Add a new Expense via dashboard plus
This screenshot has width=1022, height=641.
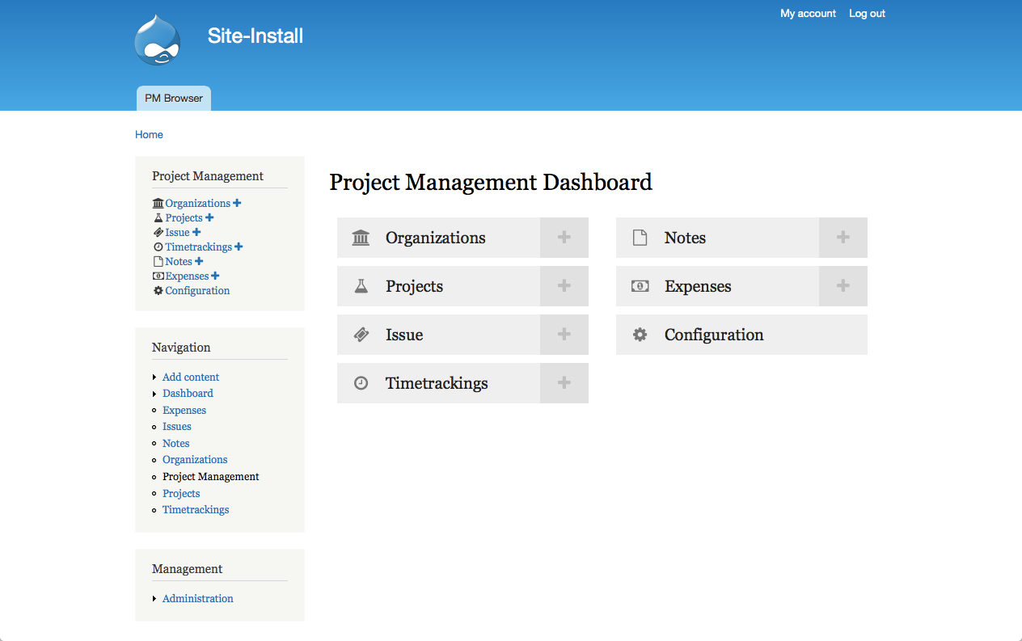click(x=843, y=286)
